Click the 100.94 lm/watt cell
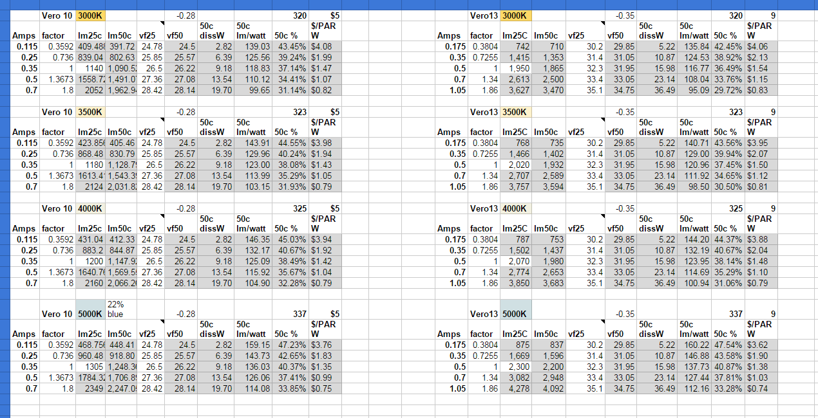The image size is (818, 418). 694,283
